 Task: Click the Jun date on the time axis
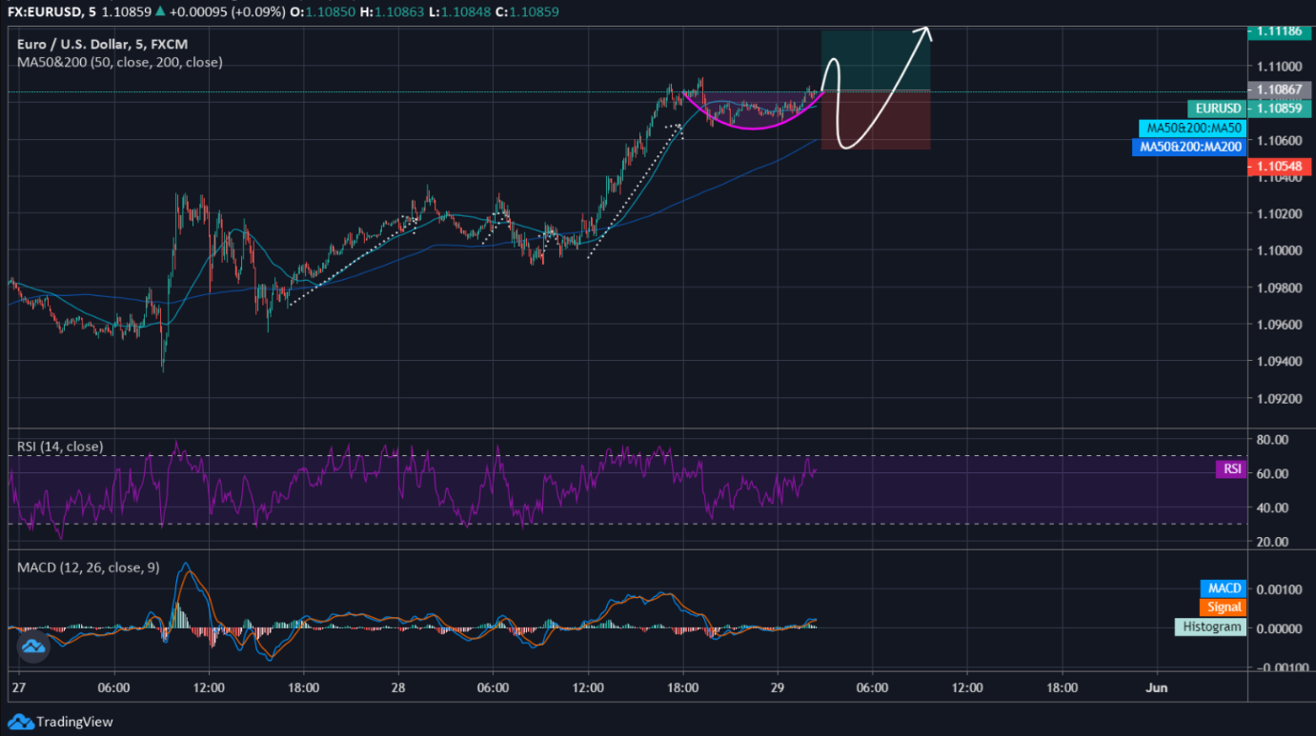click(x=1157, y=687)
